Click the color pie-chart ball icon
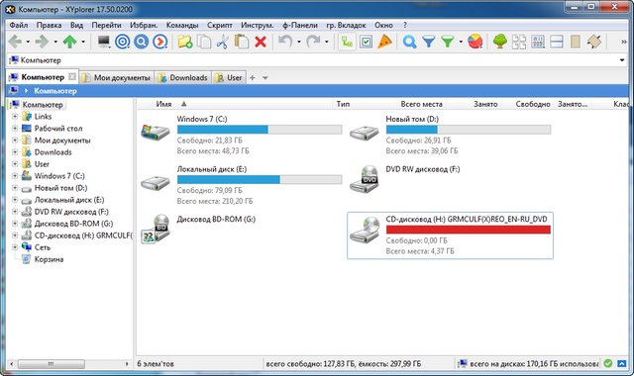The width and height of the screenshot is (634, 376). [475, 42]
